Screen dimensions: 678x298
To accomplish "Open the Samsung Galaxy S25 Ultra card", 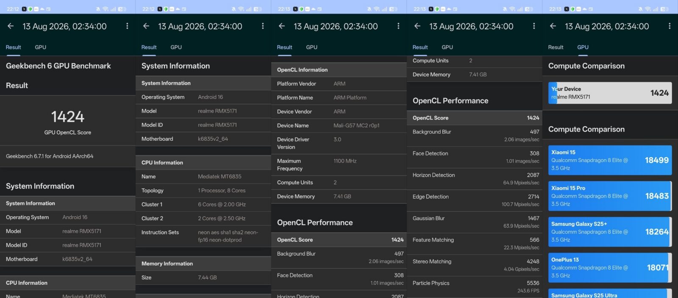I will click(x=610, y=293).
